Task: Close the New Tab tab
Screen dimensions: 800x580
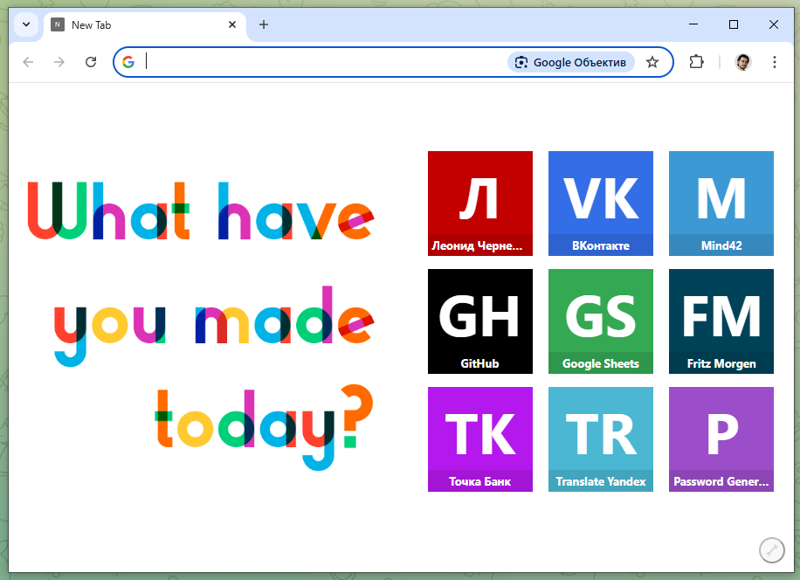Action: click(232, 25)
